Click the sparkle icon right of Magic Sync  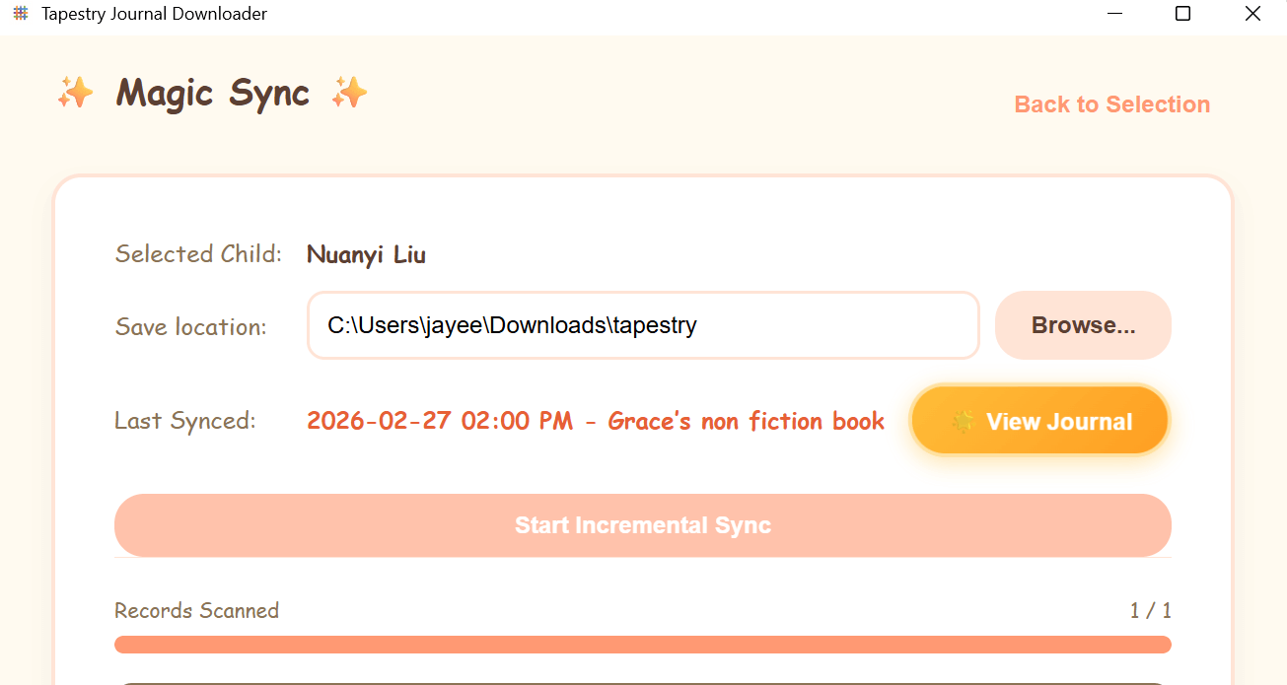point(349,92)
